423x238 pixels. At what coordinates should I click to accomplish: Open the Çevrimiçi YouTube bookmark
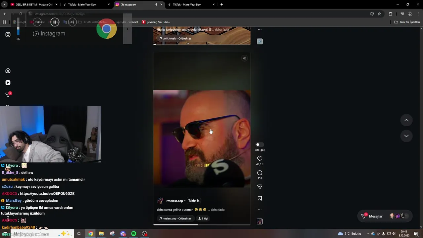156,22
